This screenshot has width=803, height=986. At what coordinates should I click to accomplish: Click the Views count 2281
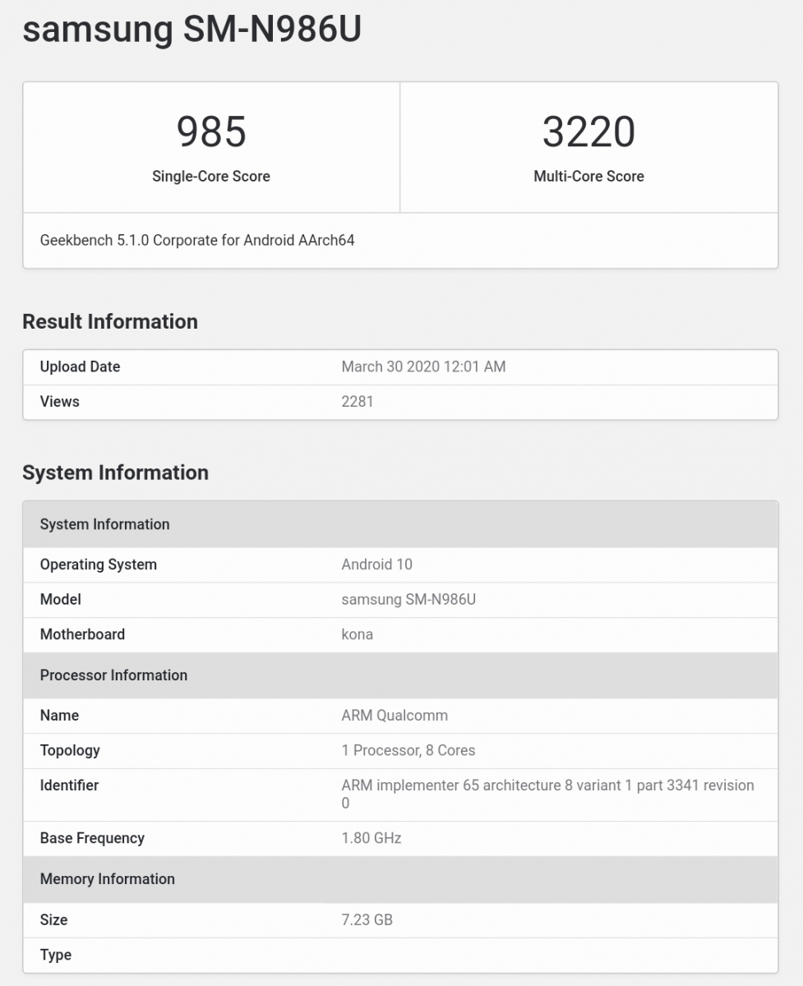tap(358, 402)
